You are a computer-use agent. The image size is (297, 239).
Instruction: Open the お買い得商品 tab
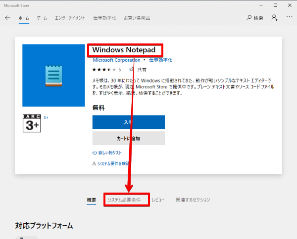pyautogui.click(x=137, y=18)
